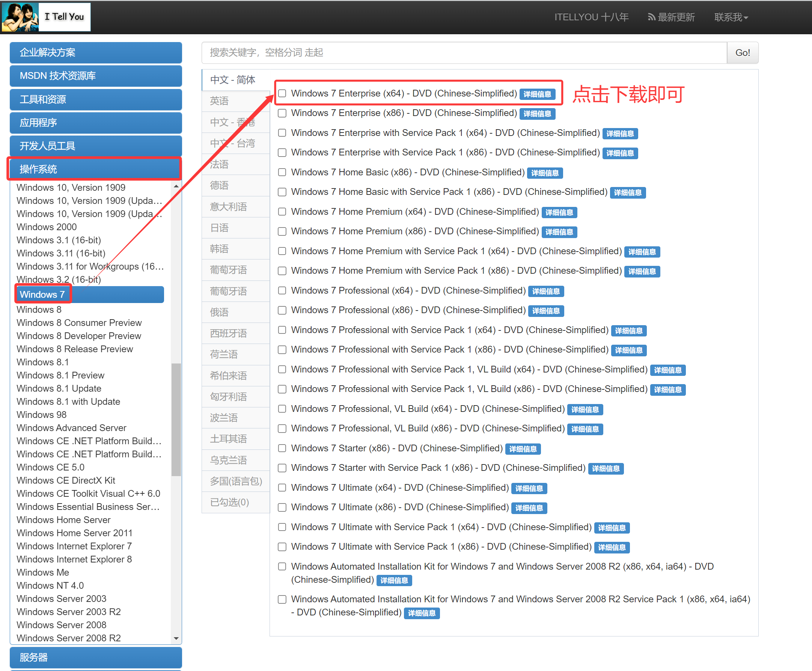Select Windows 2000 in the OS list

[47, 227]
